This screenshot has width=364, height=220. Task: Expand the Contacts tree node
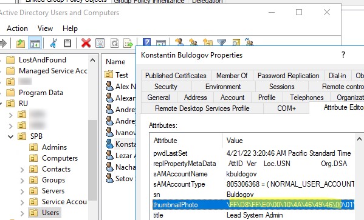[x=22, y=169]
